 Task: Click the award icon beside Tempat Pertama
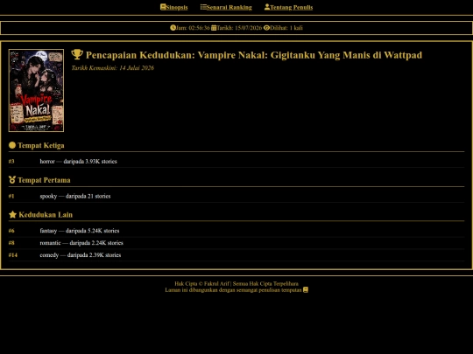coord(12,180)
